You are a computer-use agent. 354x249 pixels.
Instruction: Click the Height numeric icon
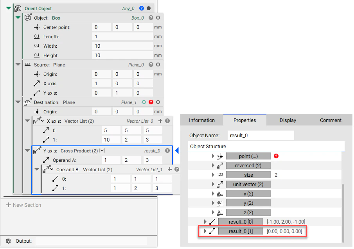click(x=37, y=55)
